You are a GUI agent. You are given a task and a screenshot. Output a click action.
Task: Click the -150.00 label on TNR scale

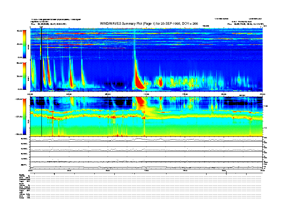coord(19,134)
